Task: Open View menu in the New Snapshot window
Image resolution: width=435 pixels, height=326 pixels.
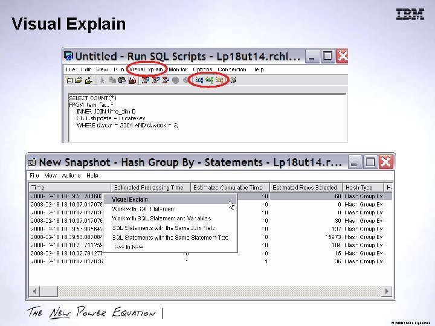Action: [x=51, y=175]
